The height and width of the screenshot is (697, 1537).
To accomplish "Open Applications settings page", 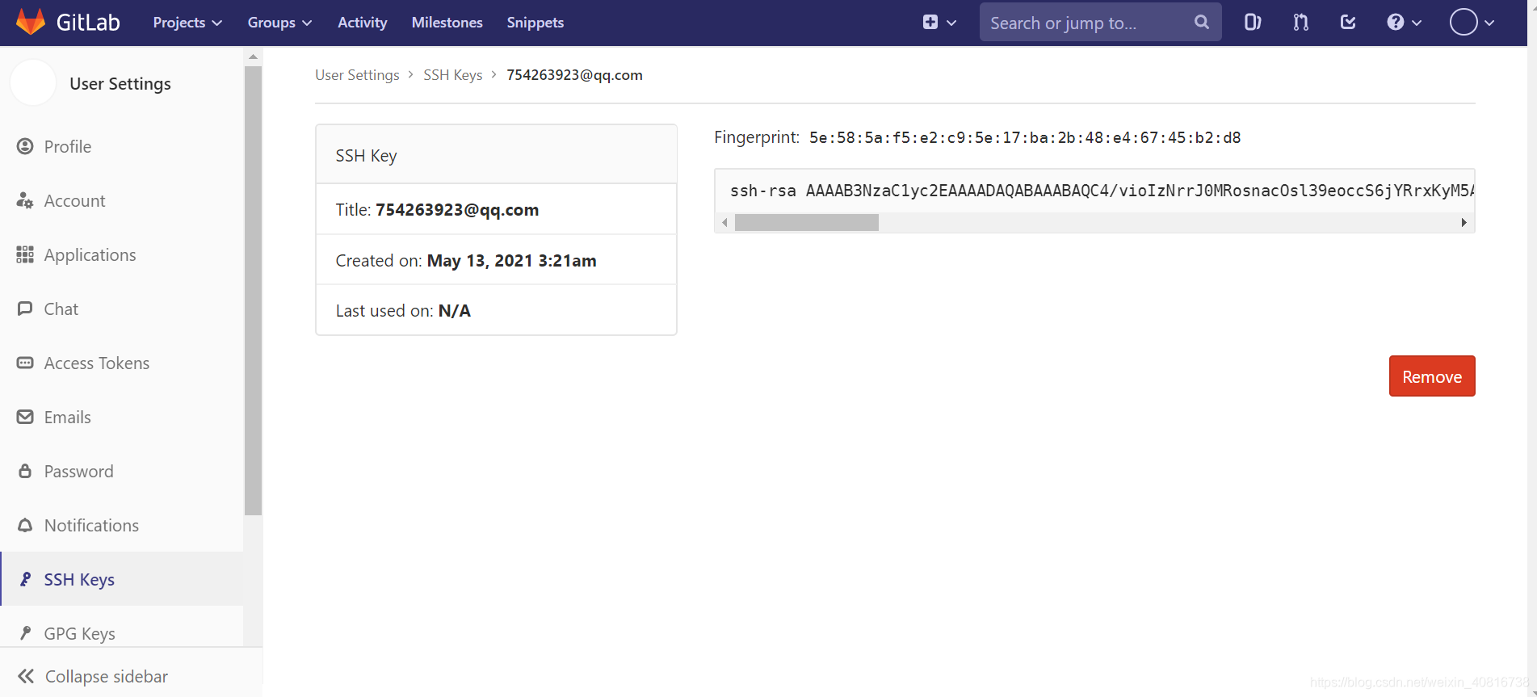I will [90, 254].
